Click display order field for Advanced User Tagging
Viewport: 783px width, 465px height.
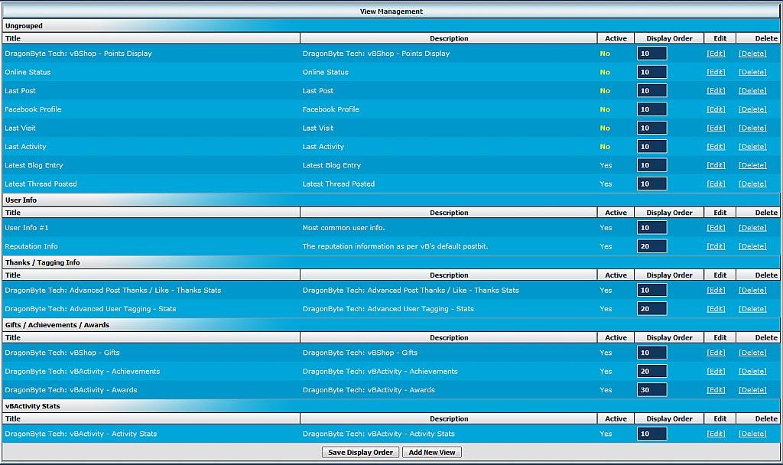click(x=651, y=309)
